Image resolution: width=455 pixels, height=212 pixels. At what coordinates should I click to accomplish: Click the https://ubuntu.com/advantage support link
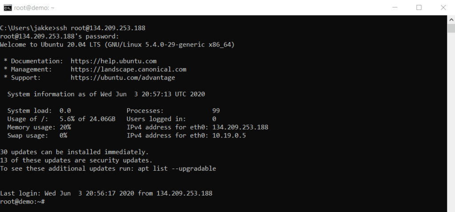point(123,78)
